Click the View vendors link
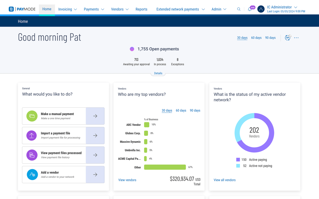 click(x=127, y=180)
